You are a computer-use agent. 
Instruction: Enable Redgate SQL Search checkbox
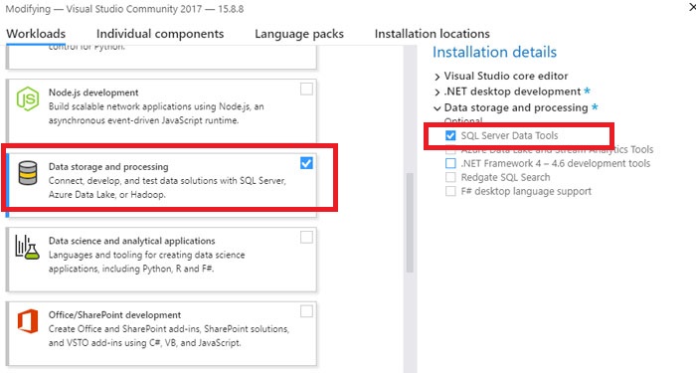[450, 178]
